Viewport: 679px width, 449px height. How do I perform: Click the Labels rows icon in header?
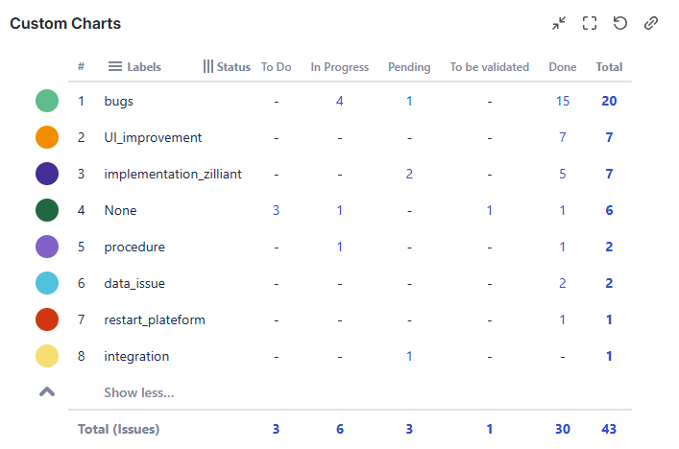point(115,67)
